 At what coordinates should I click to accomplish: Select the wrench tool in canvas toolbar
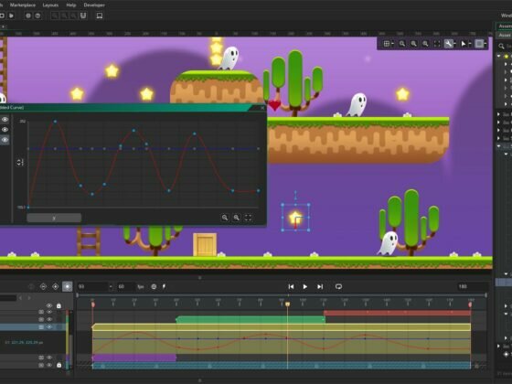point(448,44)
